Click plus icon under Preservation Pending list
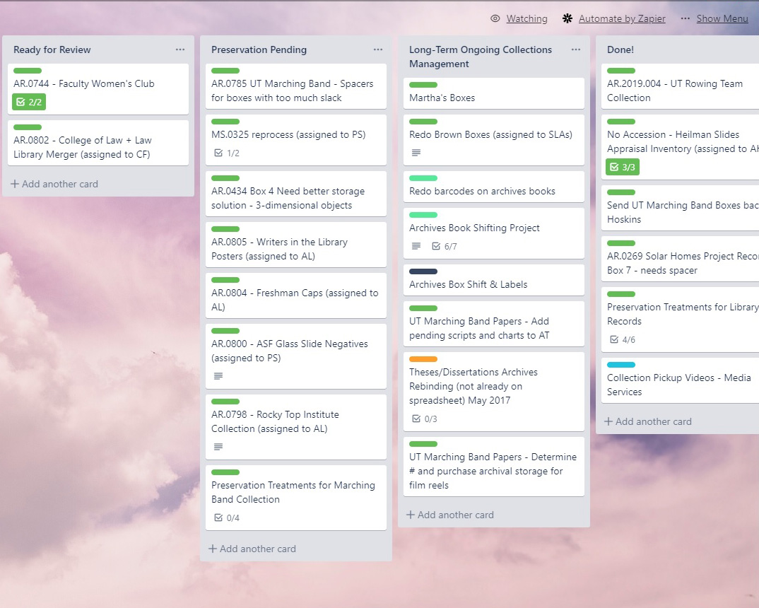 [x=213, y=549]
